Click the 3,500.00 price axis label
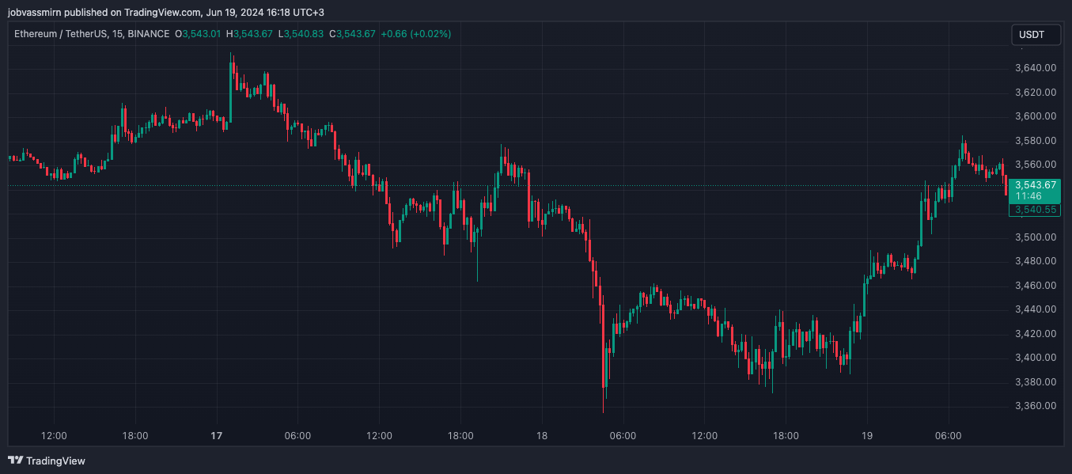The width and height of the screenshot is (1072, 474). pos(1036,237)
